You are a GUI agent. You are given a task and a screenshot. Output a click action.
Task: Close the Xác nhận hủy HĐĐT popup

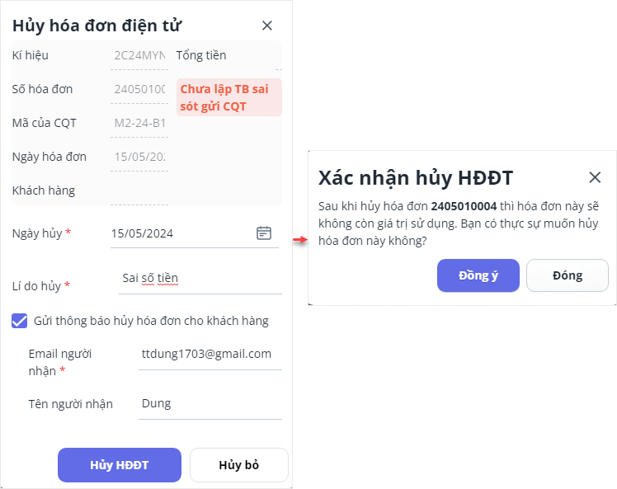595,177
